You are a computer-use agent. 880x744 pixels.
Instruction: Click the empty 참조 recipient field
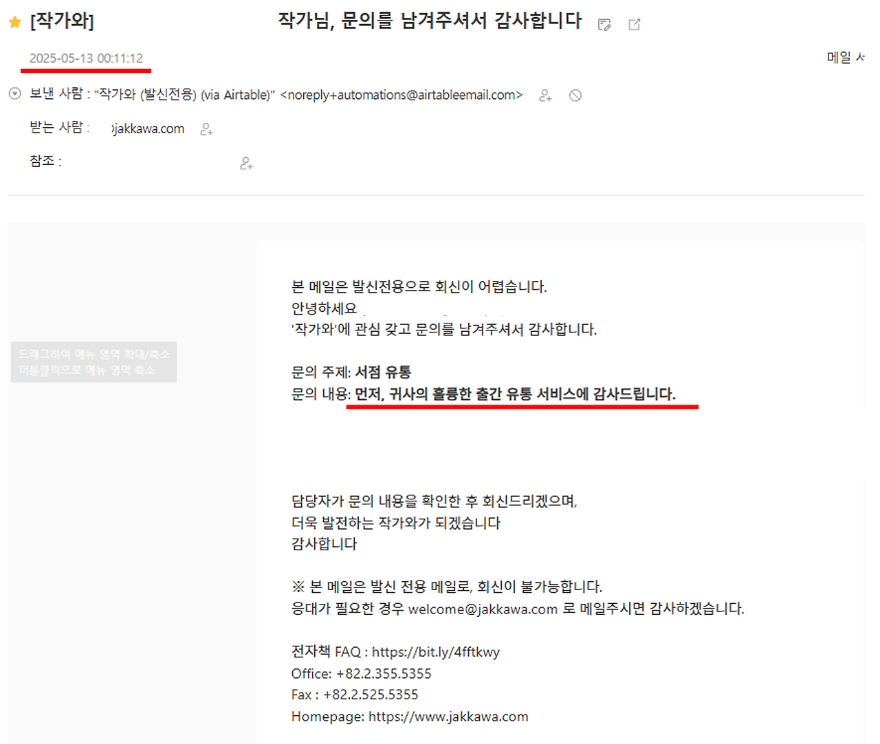pos(137,164)
